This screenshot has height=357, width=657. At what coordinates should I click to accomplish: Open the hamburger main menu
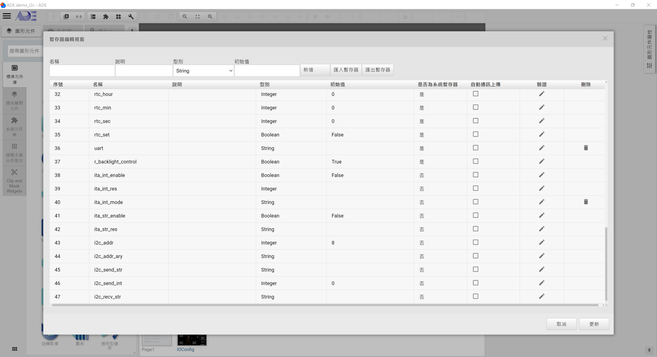pyautogui.click(x=7, y=16)
